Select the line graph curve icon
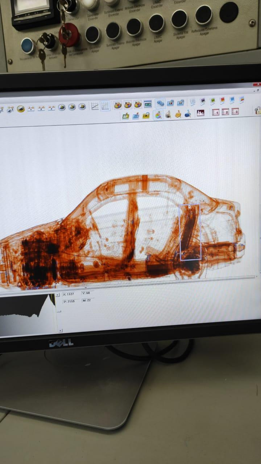This screenshot has width=261, height=464. 95,106
